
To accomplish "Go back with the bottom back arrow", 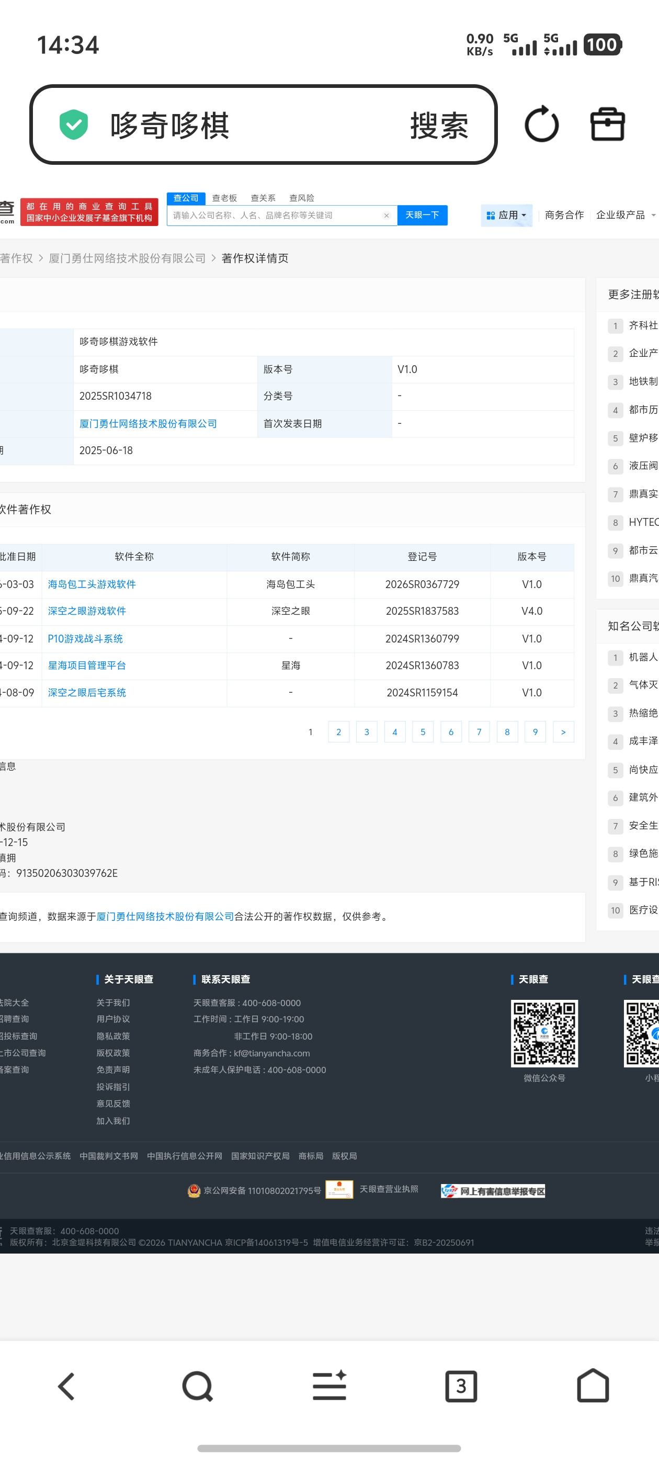I will click(66, 1386).
